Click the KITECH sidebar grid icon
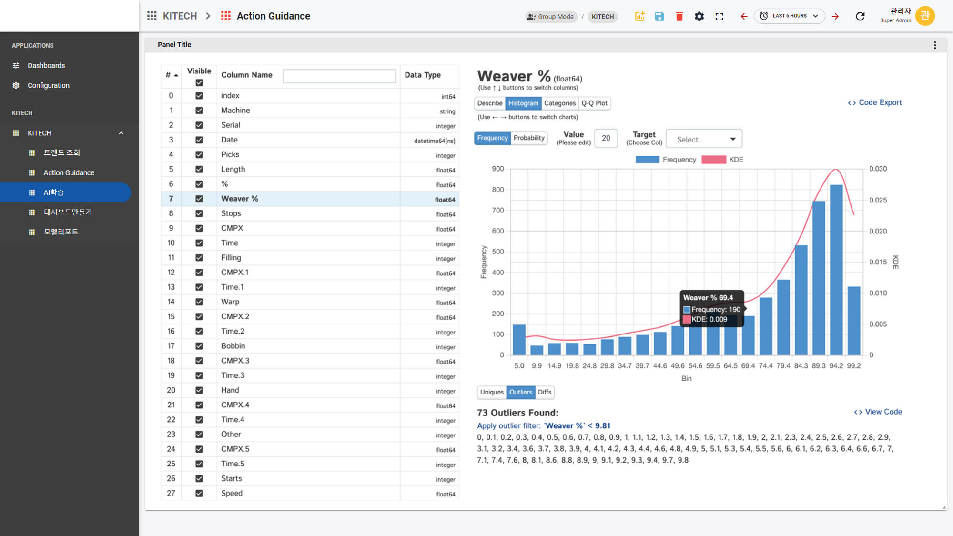The image size is (953, 536). (x=16, y=133)
